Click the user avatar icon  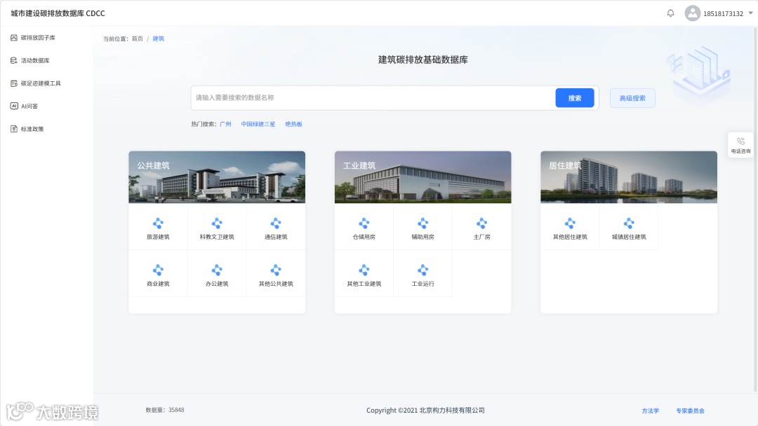pyautogui.click(x=692, y=13)
